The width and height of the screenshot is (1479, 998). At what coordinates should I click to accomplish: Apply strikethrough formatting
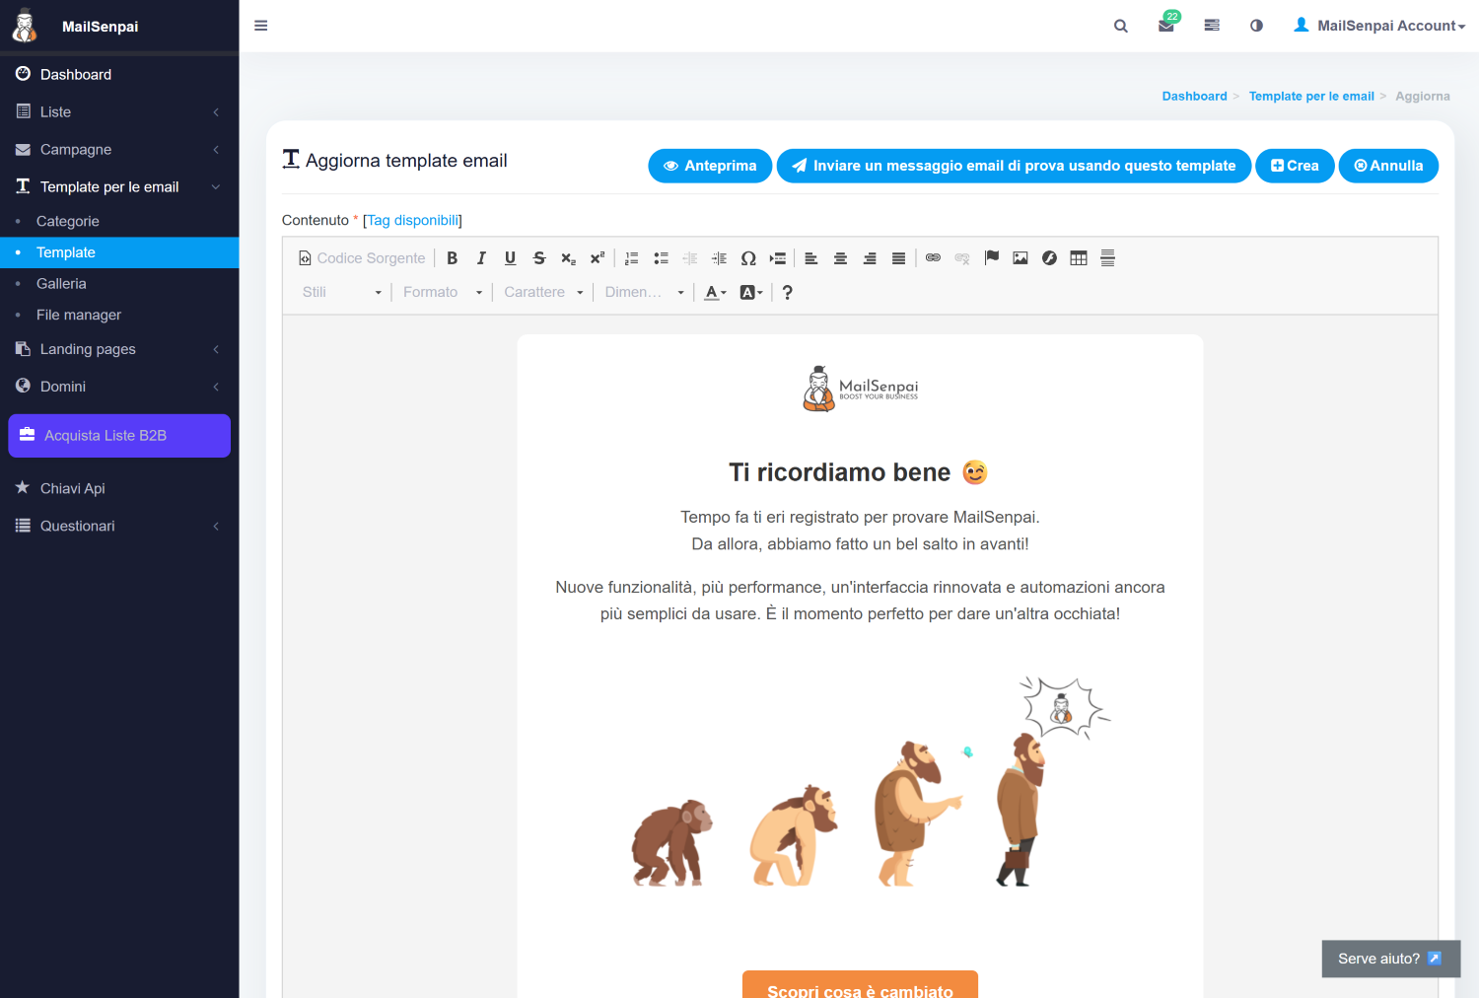point(539,258)
